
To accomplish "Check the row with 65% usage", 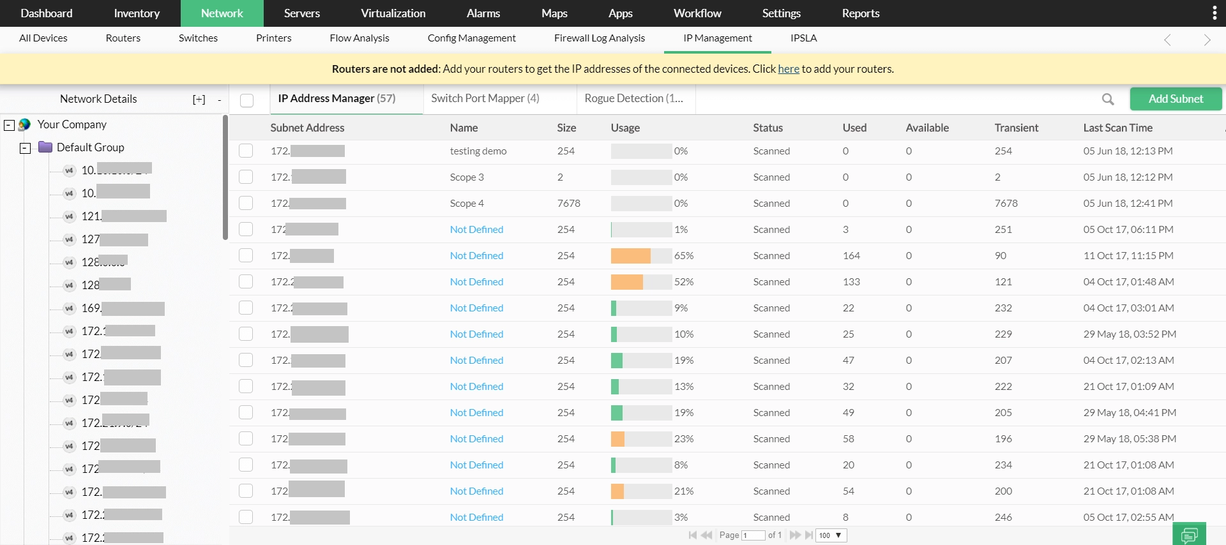I will (246, 256).
